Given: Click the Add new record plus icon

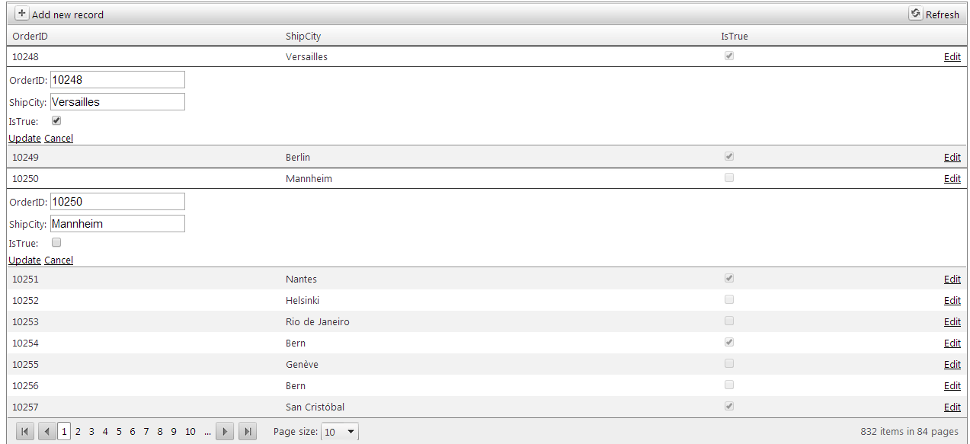Looking at the screenshot, I should [x=22, y=14].
